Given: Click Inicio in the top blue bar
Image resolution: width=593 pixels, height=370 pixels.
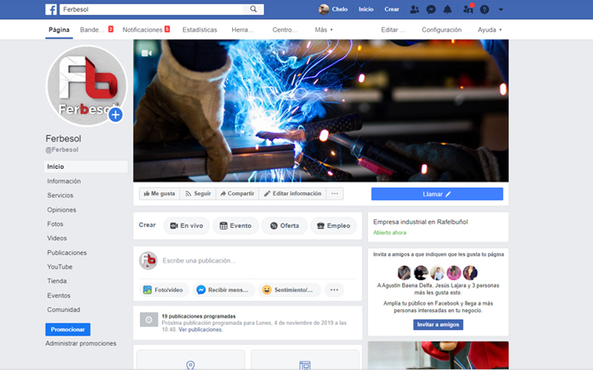Looking at the screenshot, I should tap(366, 9).
